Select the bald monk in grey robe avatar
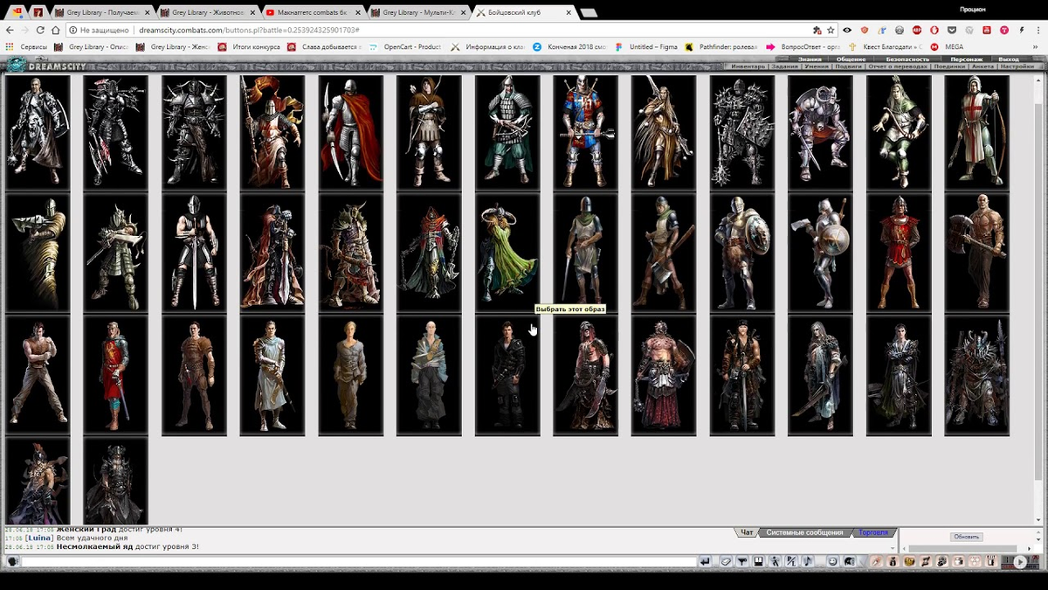Viewport: 1048px width, 590px height. point(429,375)
